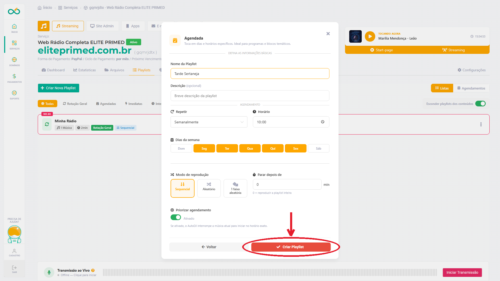The image size is (500, 281).
Task: Click the Horário time field
Action: [x=291, y=122]
